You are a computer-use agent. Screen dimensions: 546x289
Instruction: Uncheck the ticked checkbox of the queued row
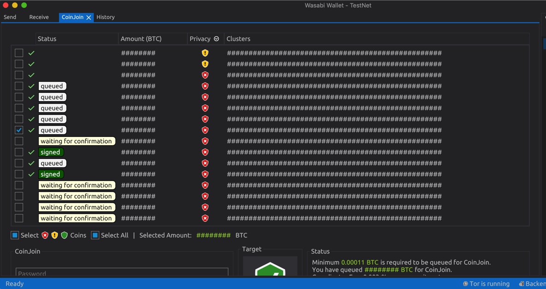[19, 130]
